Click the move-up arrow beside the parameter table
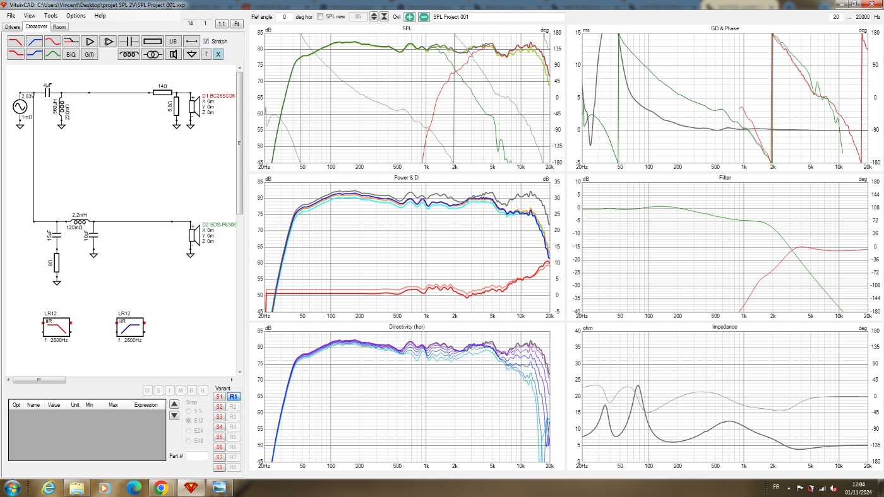Viewport: 884px width, 497px height. 174,404
